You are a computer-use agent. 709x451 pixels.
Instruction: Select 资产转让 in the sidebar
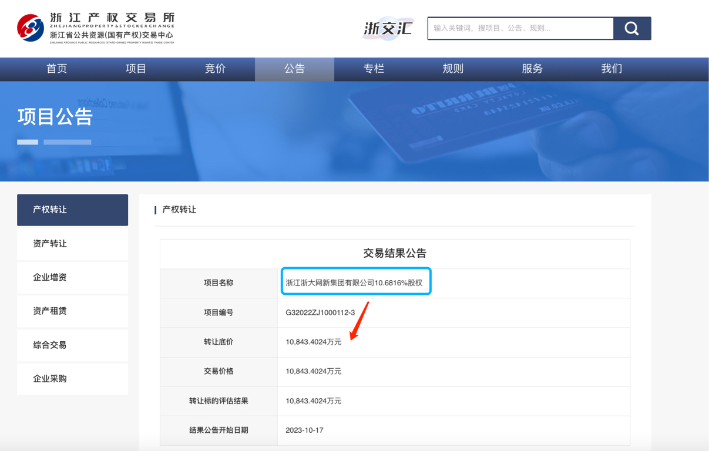72,244
